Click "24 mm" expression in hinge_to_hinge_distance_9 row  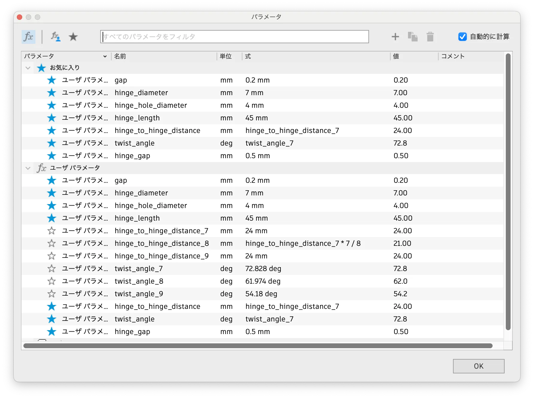point(256,256)
